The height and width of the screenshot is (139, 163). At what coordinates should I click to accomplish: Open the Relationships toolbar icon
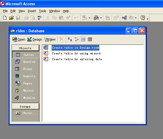(124, 18)
